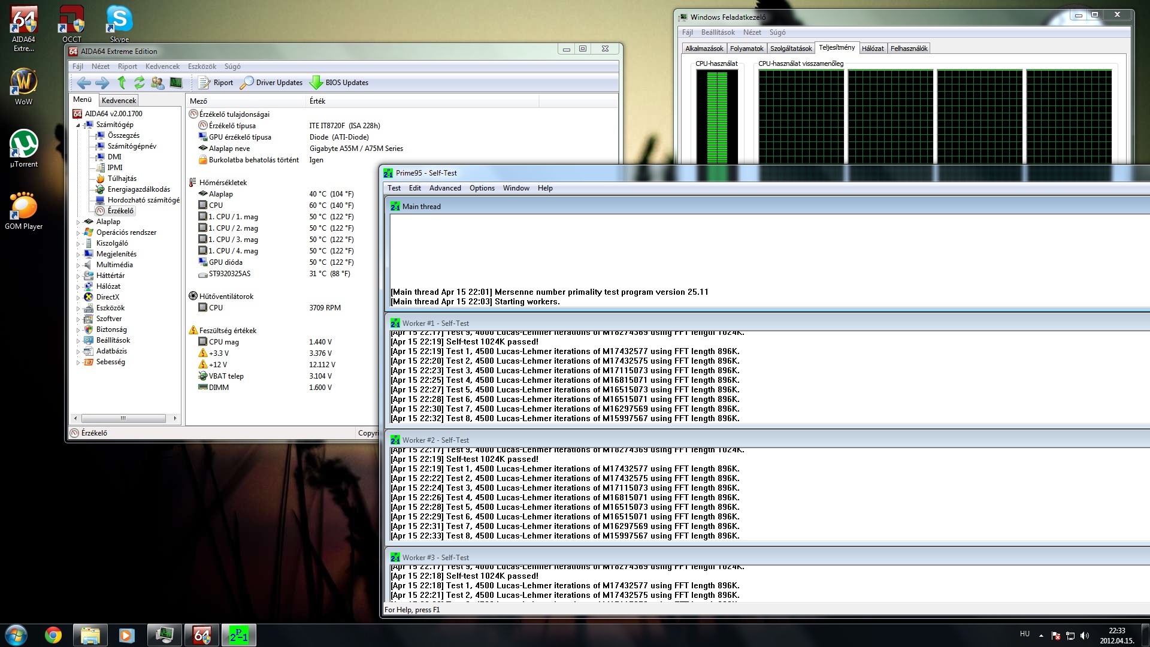Click scroll right arrow in AIDA64 tree panel
The image size is (1150, 647).
175,418
